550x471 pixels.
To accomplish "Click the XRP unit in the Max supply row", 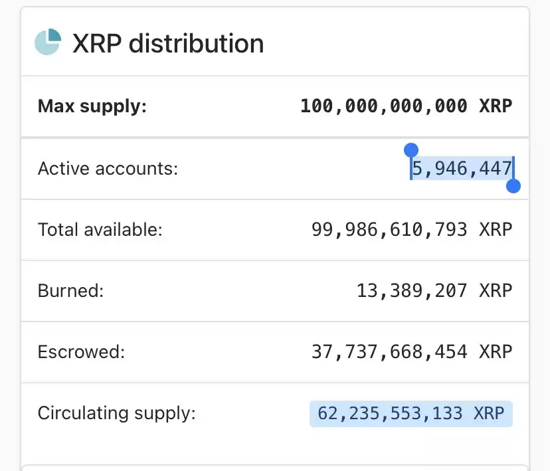I will 496,106.
